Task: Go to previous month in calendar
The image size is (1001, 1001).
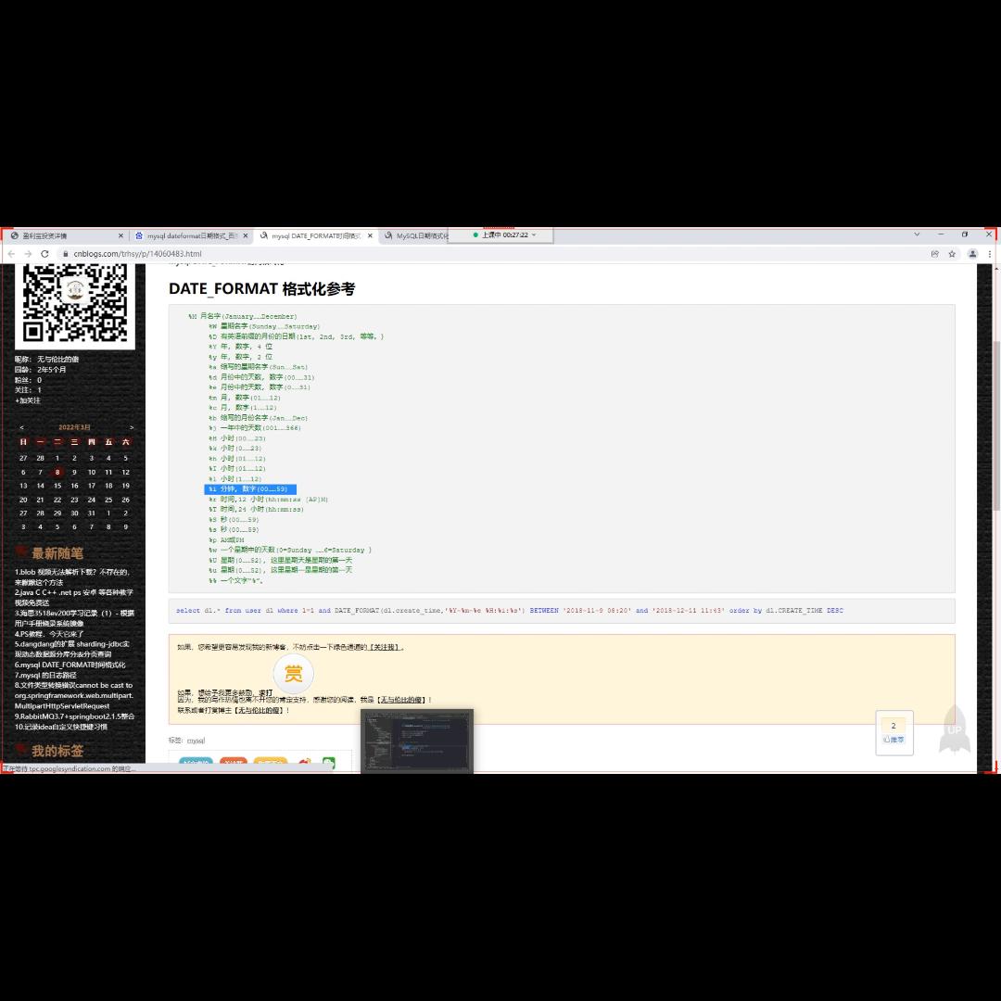Action: 21,427
